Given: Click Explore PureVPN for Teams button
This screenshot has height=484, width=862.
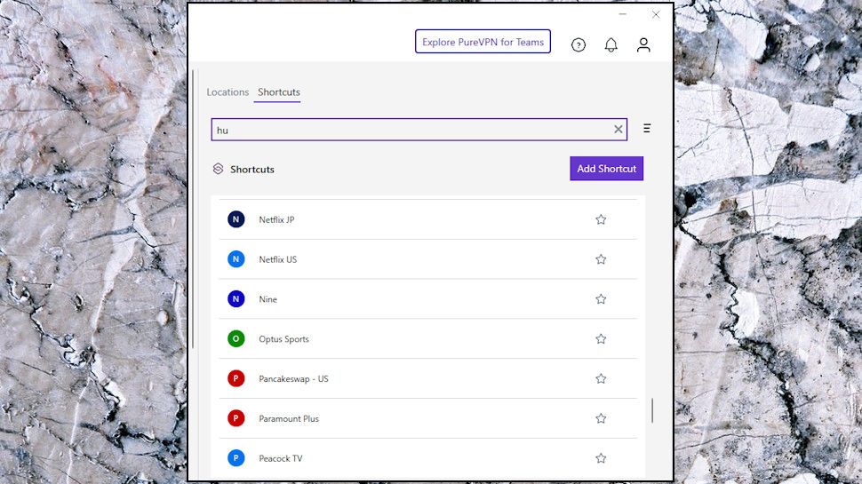Looking at the screenshot, I should click(x=483, y=42).
